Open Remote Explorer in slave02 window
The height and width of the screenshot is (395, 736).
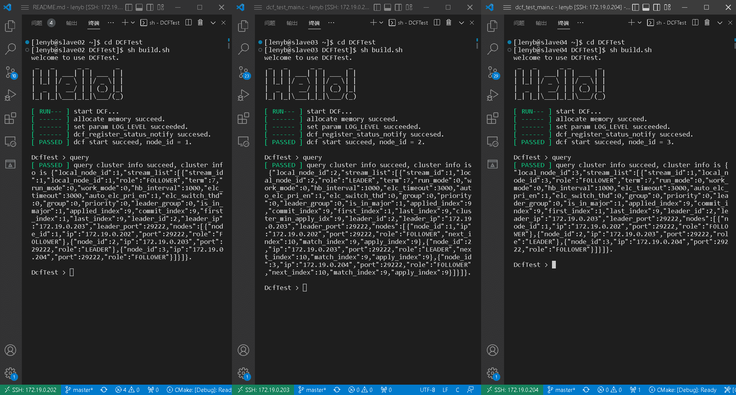[x=10, y=142]
